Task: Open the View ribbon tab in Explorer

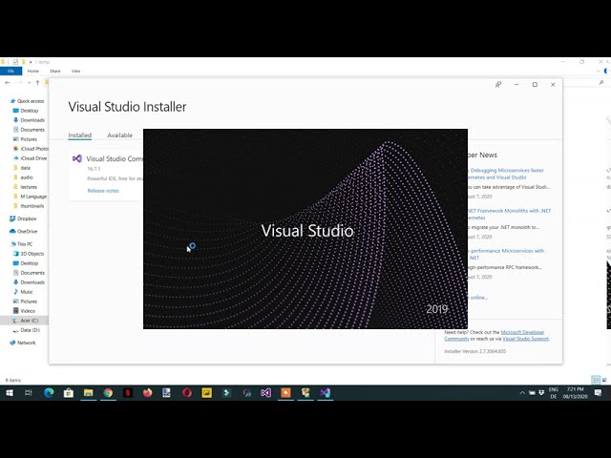Action: (75, 71)
